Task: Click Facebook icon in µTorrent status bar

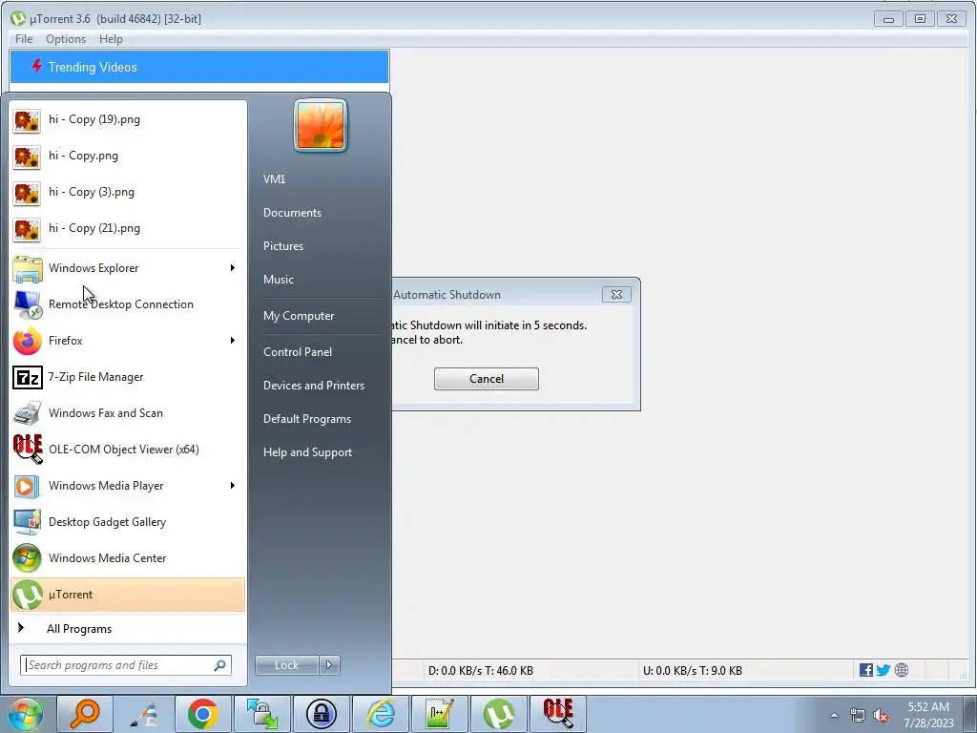Action: [x=866, y=670]
